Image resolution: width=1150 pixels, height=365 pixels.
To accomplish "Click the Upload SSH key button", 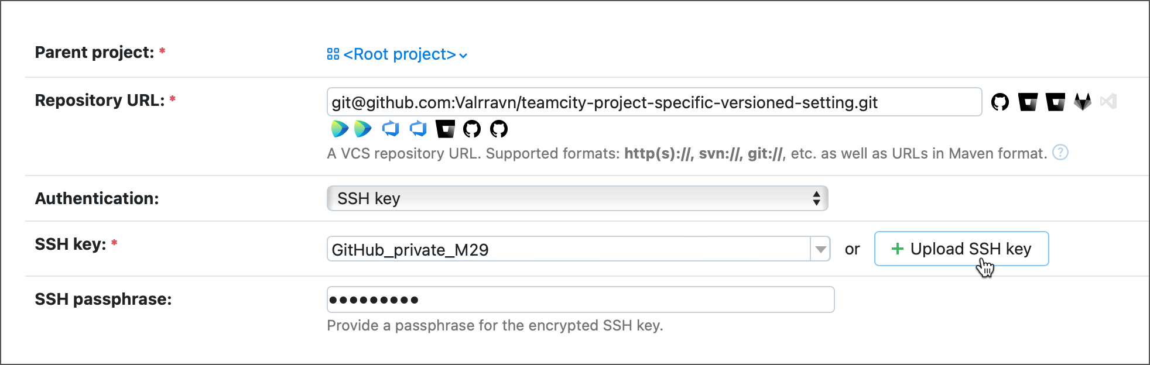I will coord(961,249).
